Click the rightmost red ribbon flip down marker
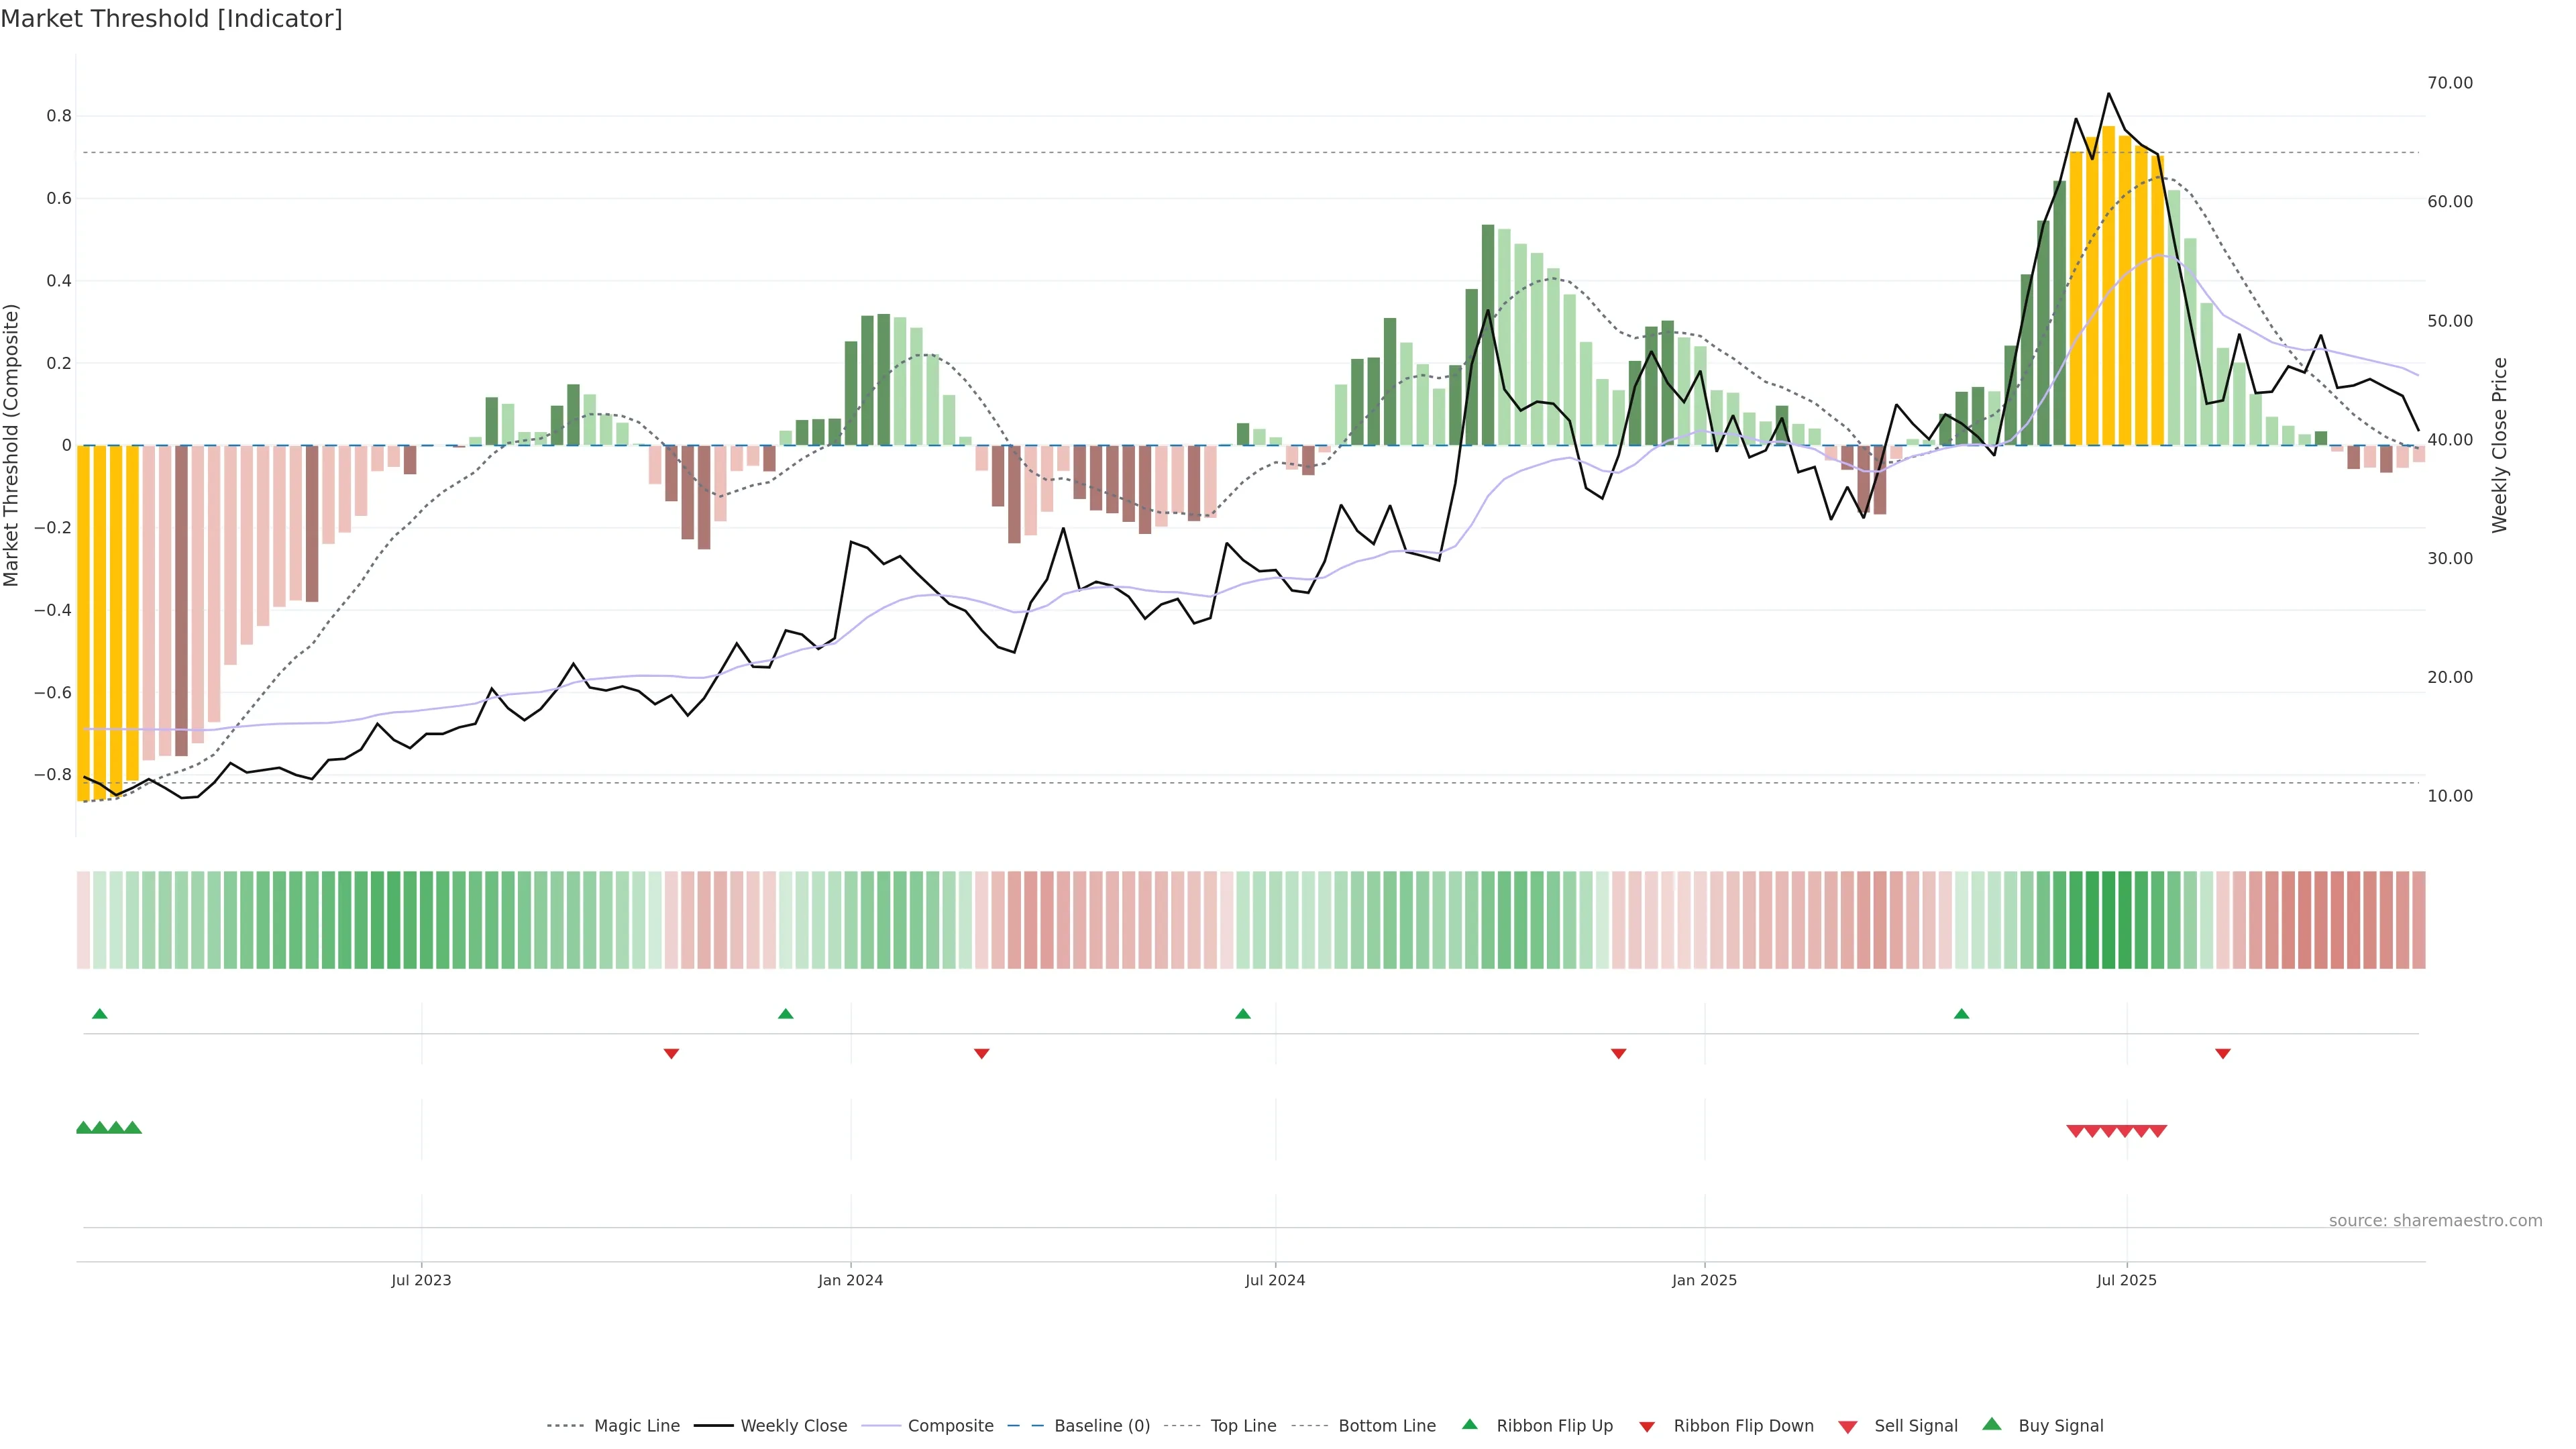 click(2222, 1053)
